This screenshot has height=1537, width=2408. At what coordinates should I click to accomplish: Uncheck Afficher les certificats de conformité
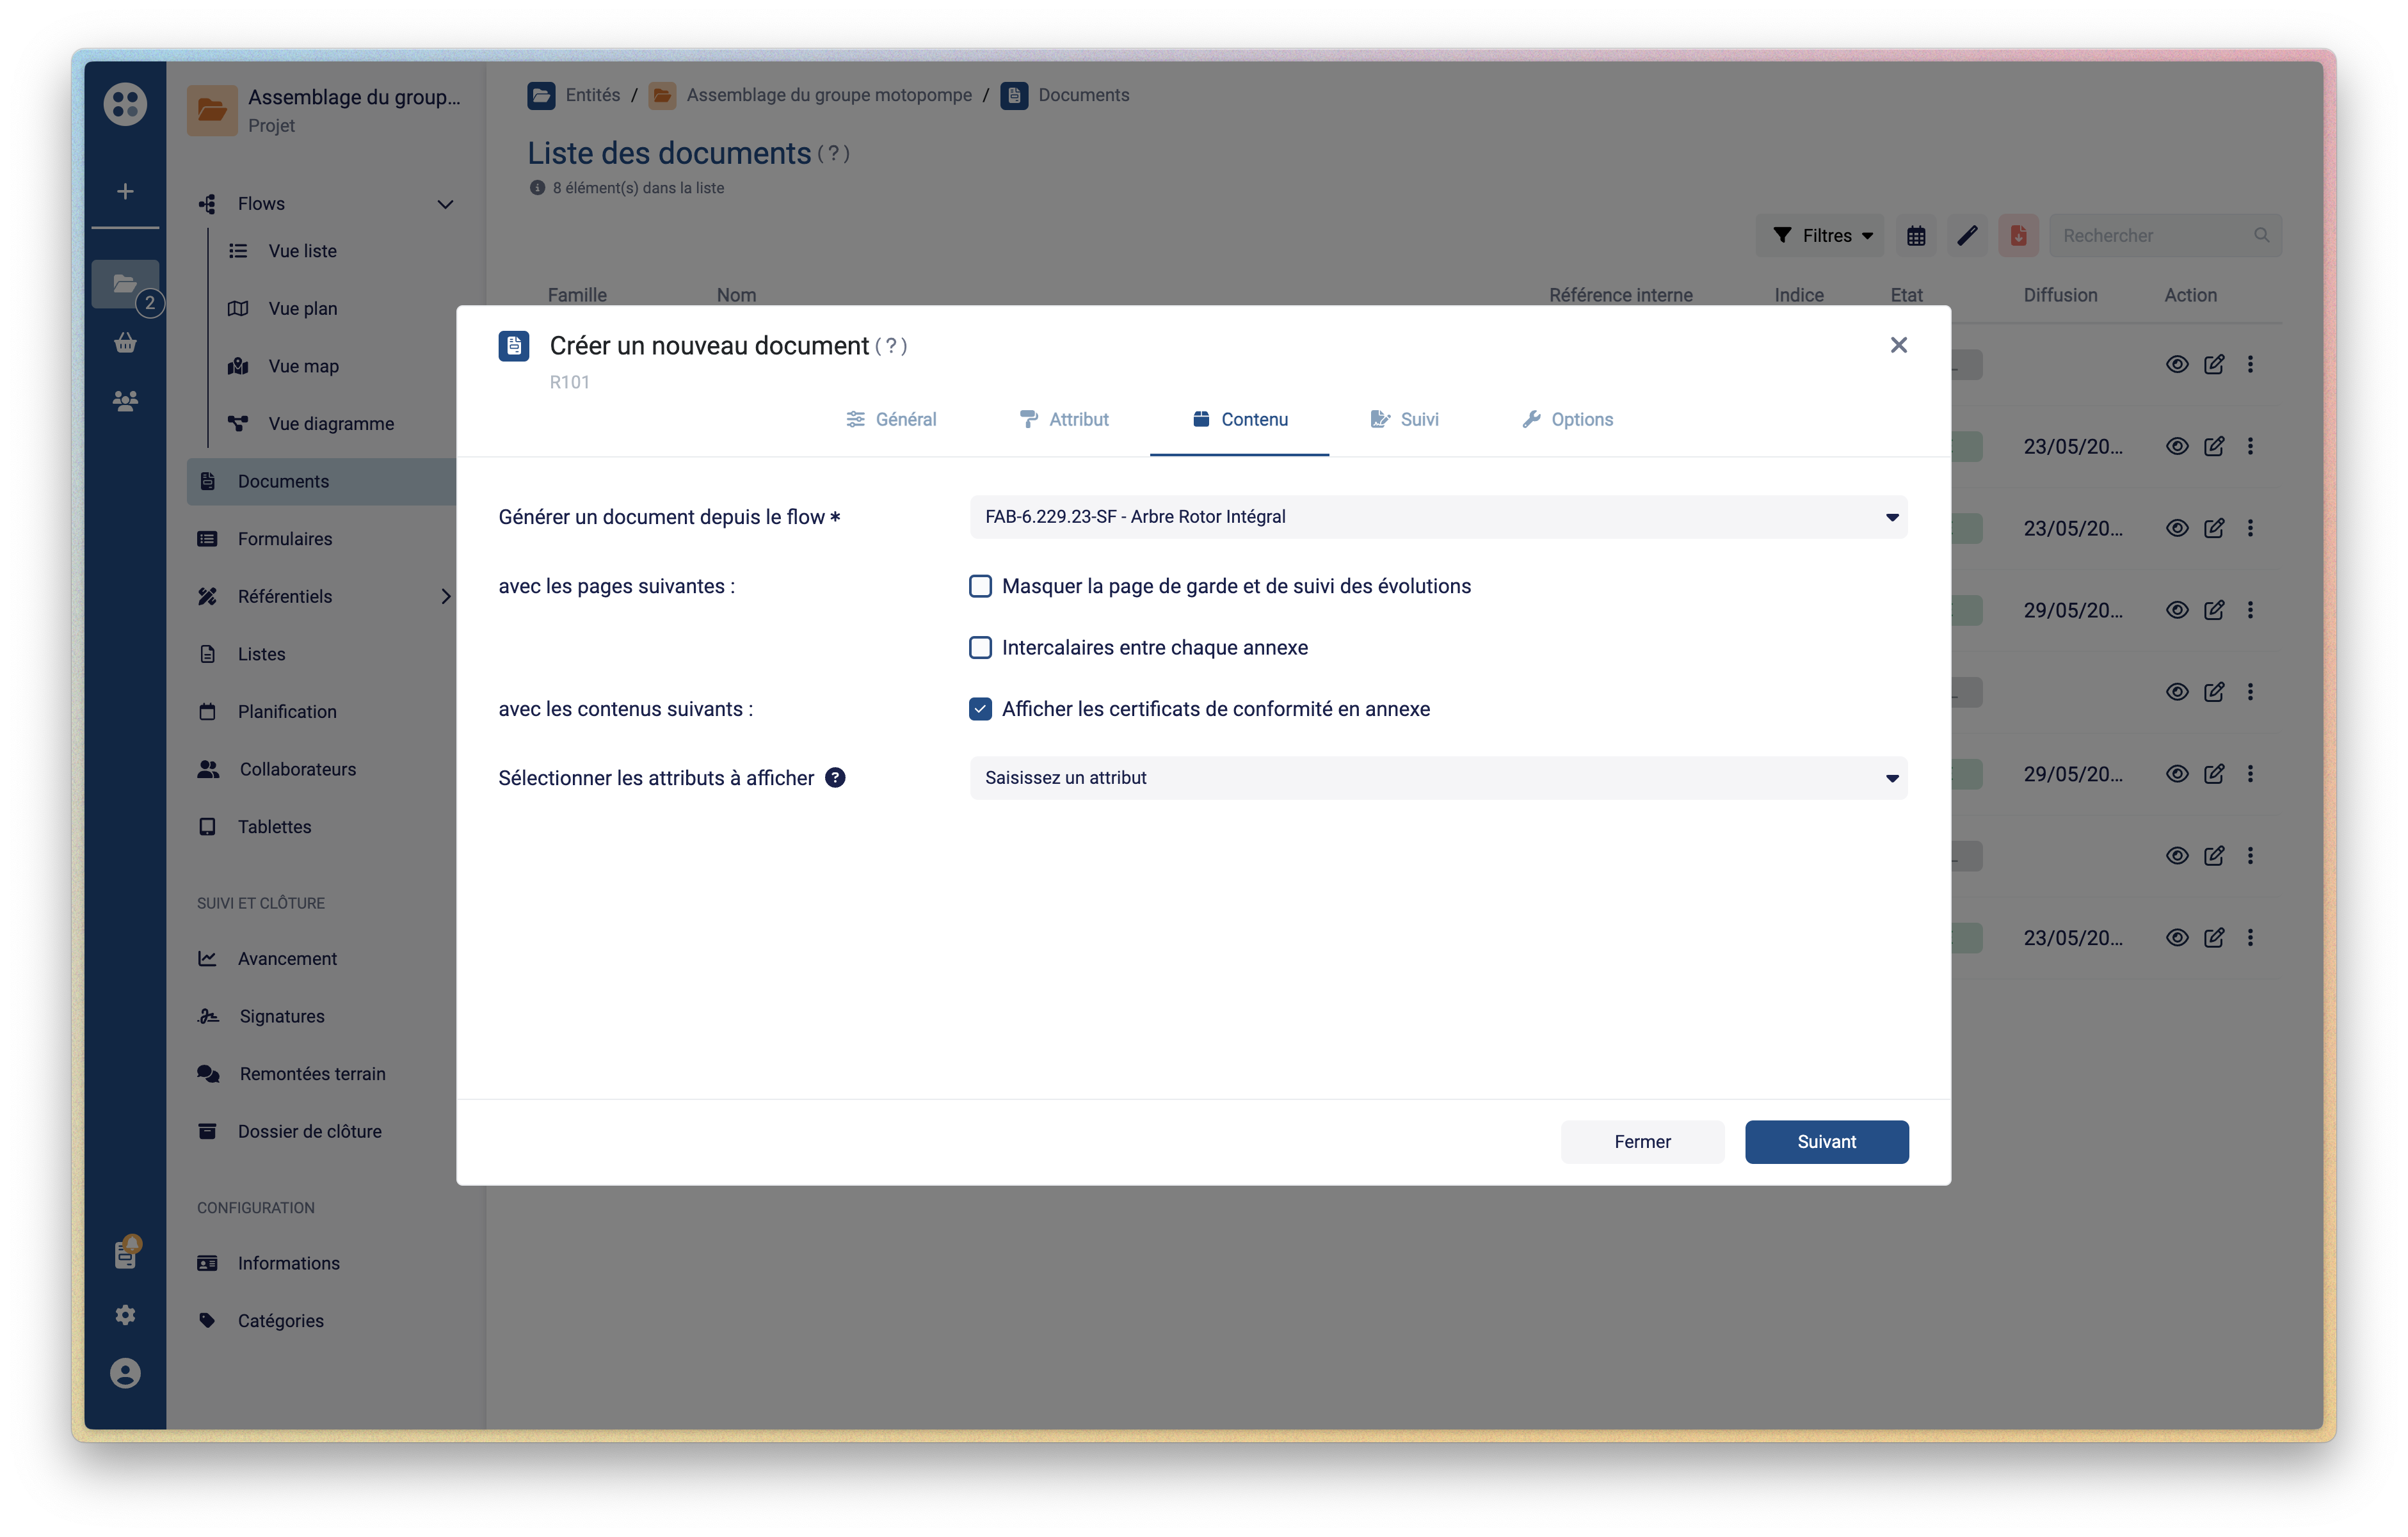point(980,709)
